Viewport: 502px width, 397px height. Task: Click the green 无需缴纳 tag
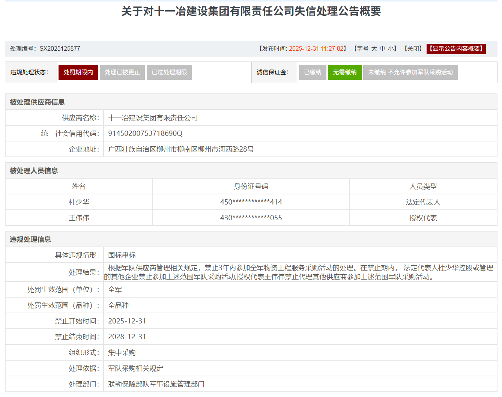point(344,72)
